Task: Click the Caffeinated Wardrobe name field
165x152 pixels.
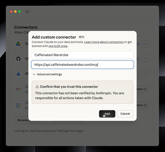Action: point(82,55)
